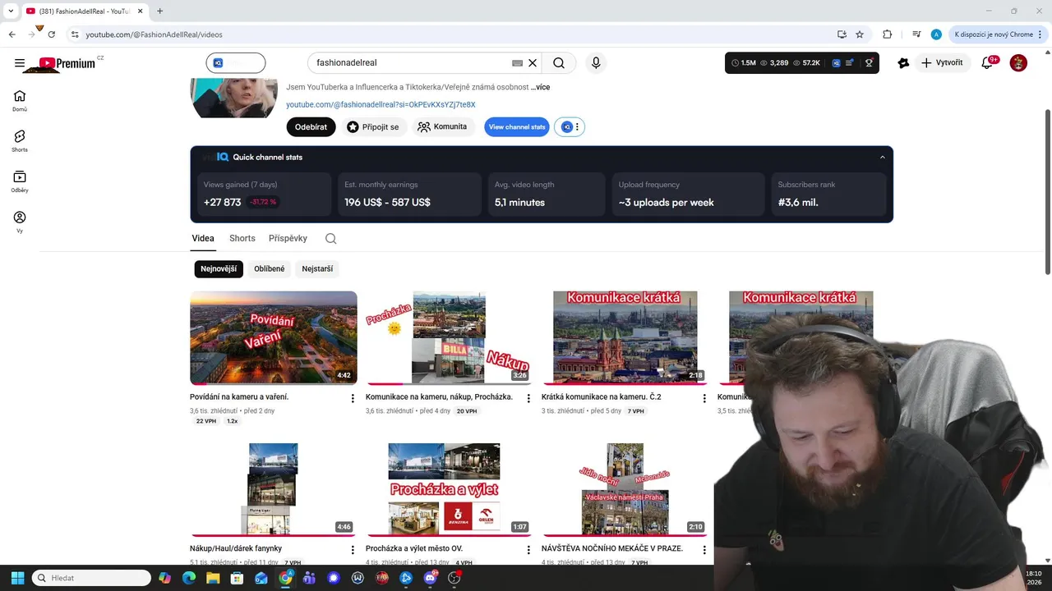
Task: Open the Komunita button
Action: click(442, 127)
